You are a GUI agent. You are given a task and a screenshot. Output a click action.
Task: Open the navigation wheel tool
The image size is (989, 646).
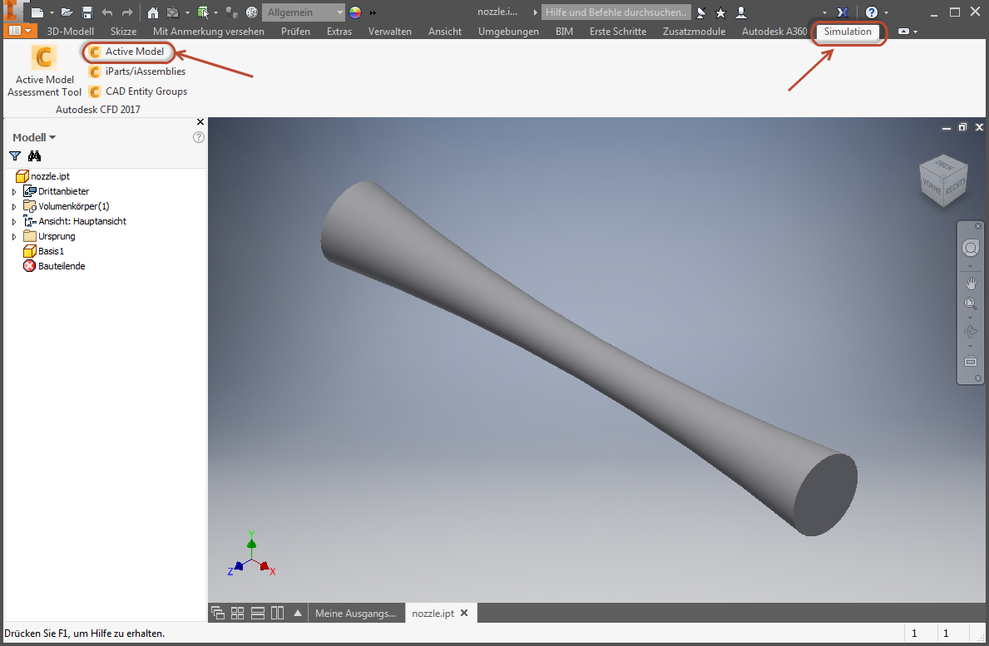970,249
